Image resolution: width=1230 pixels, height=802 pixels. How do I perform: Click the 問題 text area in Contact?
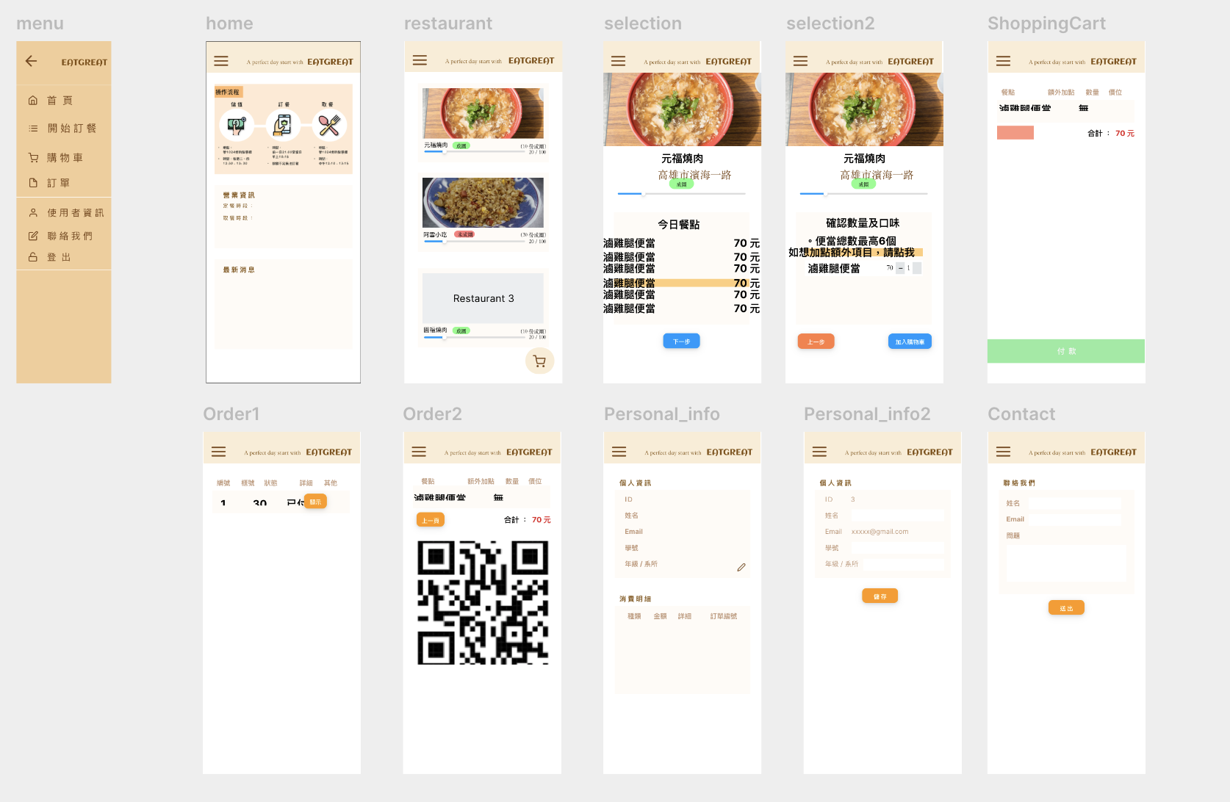[x=1066, y=563]
